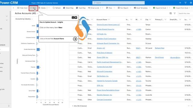This screenshot has height=108, width=193.
Task: Open Power-CRM, Inc. account link
Action: [103, 57]
